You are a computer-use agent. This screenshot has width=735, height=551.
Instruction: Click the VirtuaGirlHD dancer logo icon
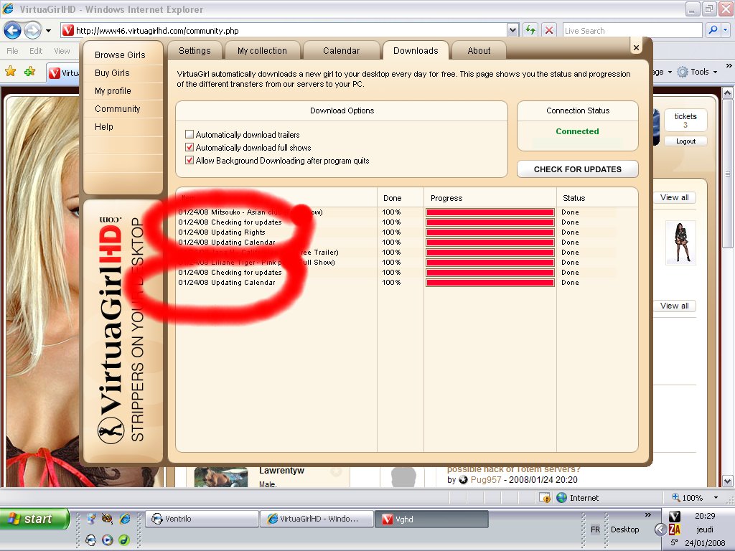tap(111, 430)
